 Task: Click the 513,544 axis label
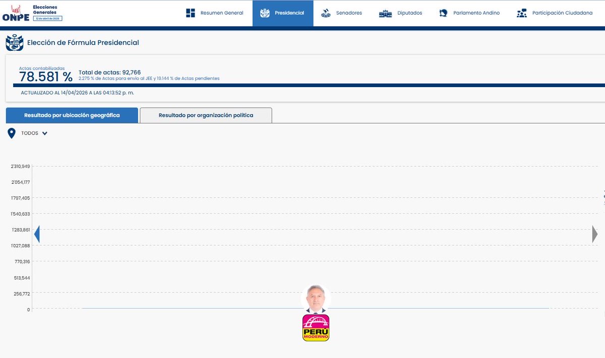tap(22, 277)
